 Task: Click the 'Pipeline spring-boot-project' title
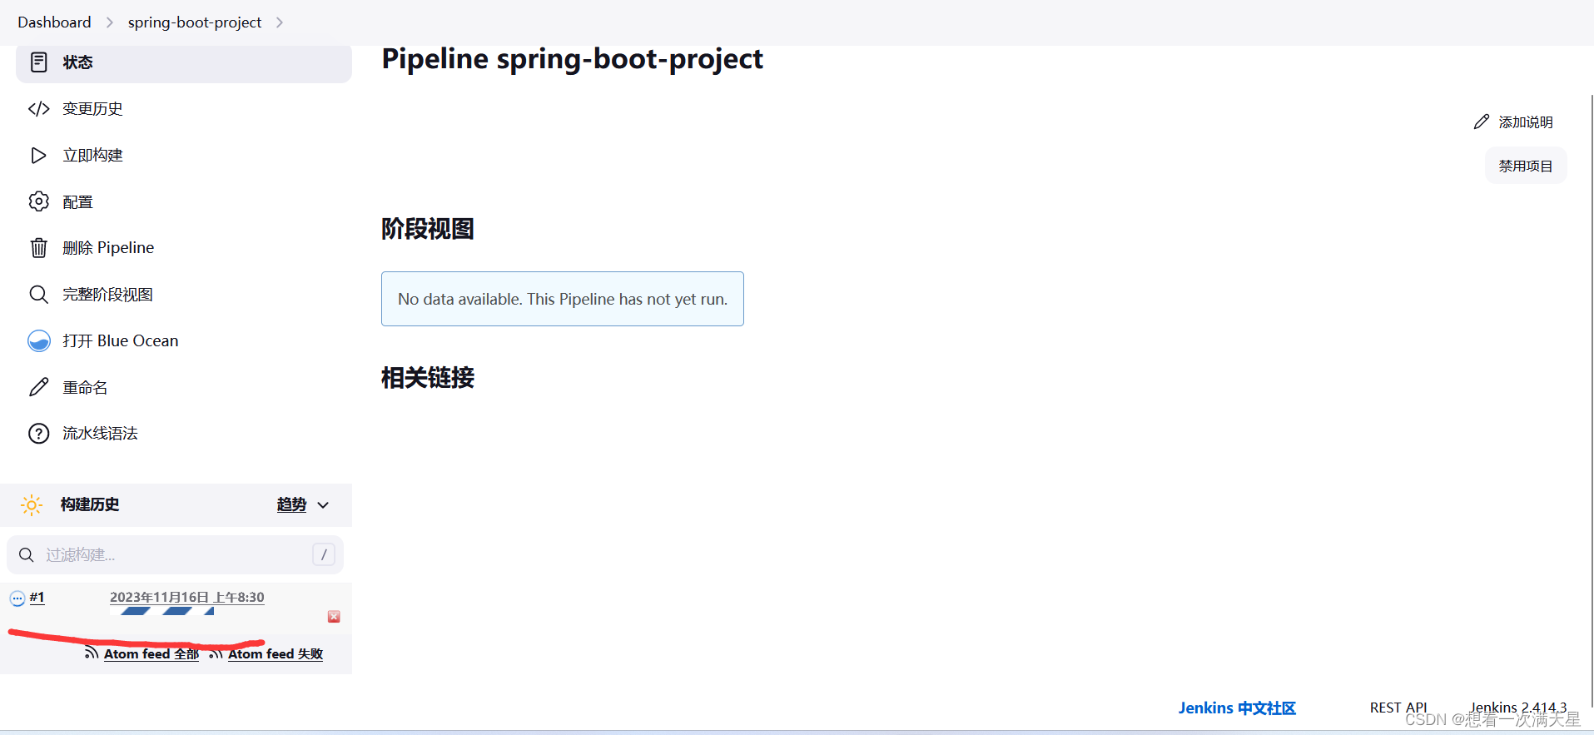tap(573, 59)
